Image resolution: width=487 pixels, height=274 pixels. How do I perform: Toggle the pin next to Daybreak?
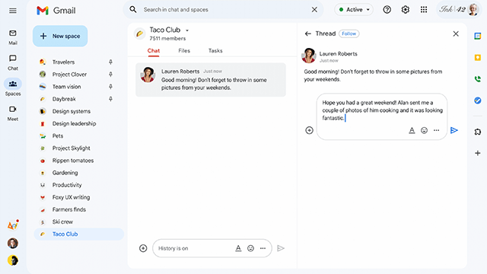110,99
